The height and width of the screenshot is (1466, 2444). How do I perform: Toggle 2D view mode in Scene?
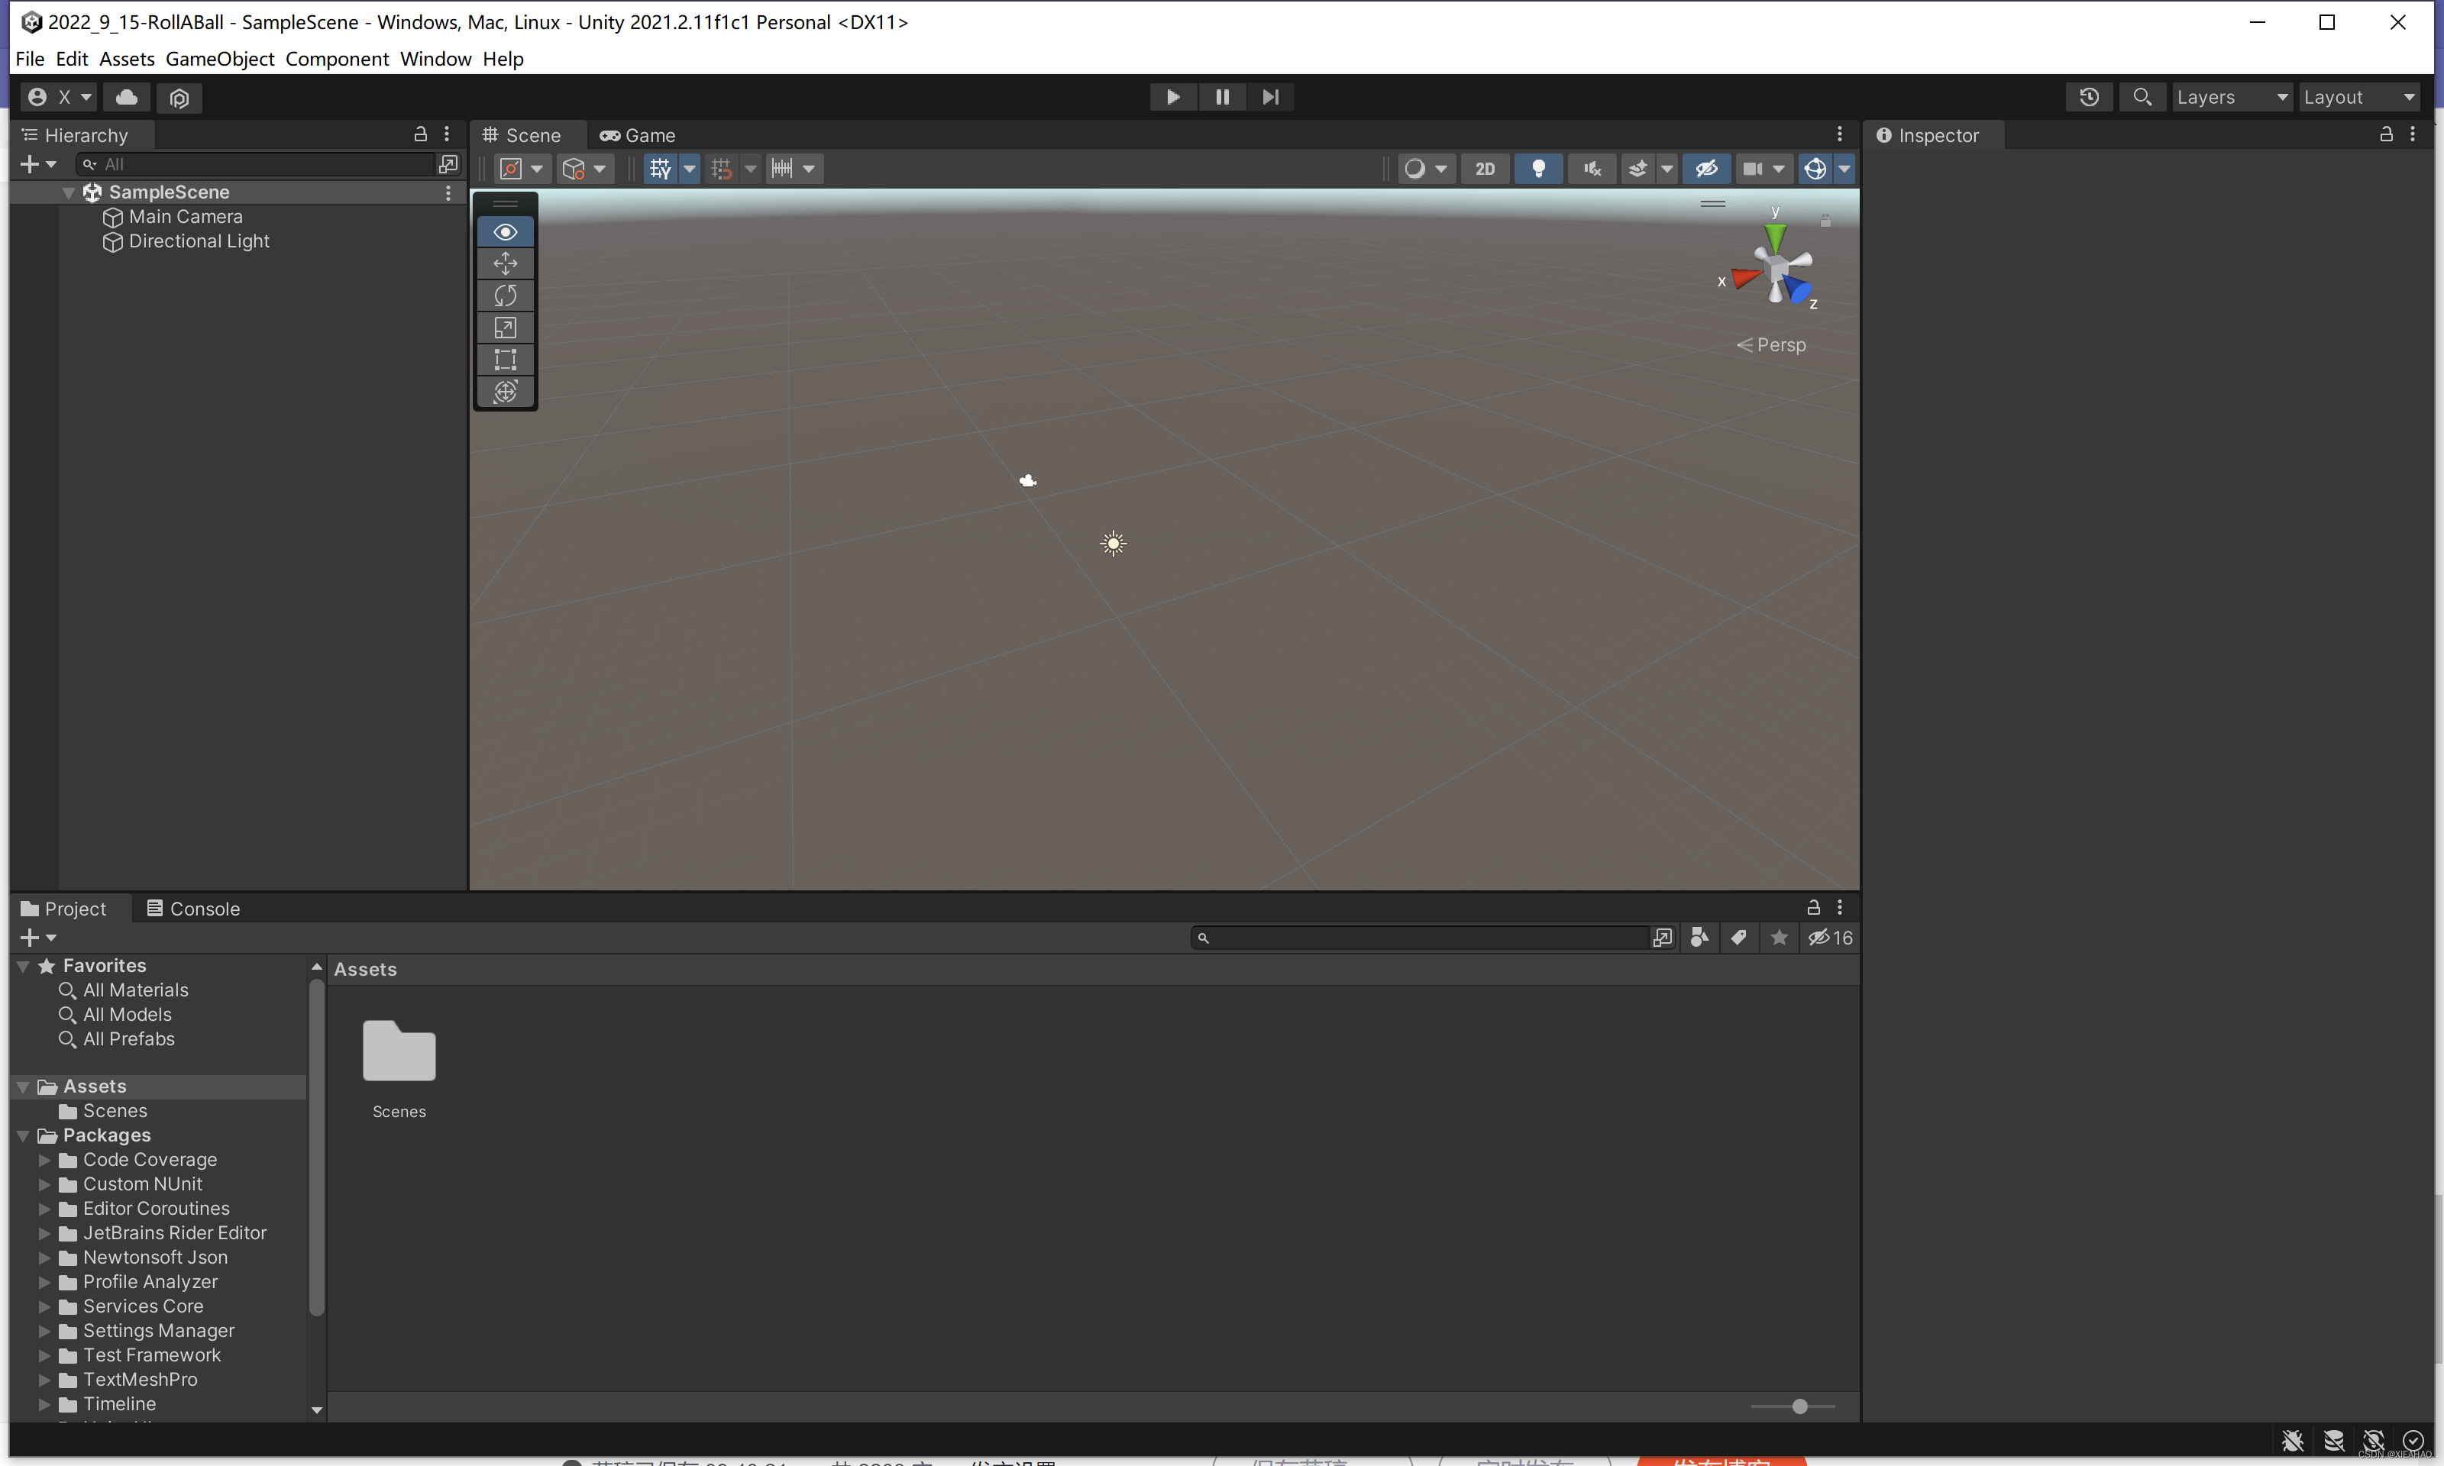click(x=1485, y=169)
